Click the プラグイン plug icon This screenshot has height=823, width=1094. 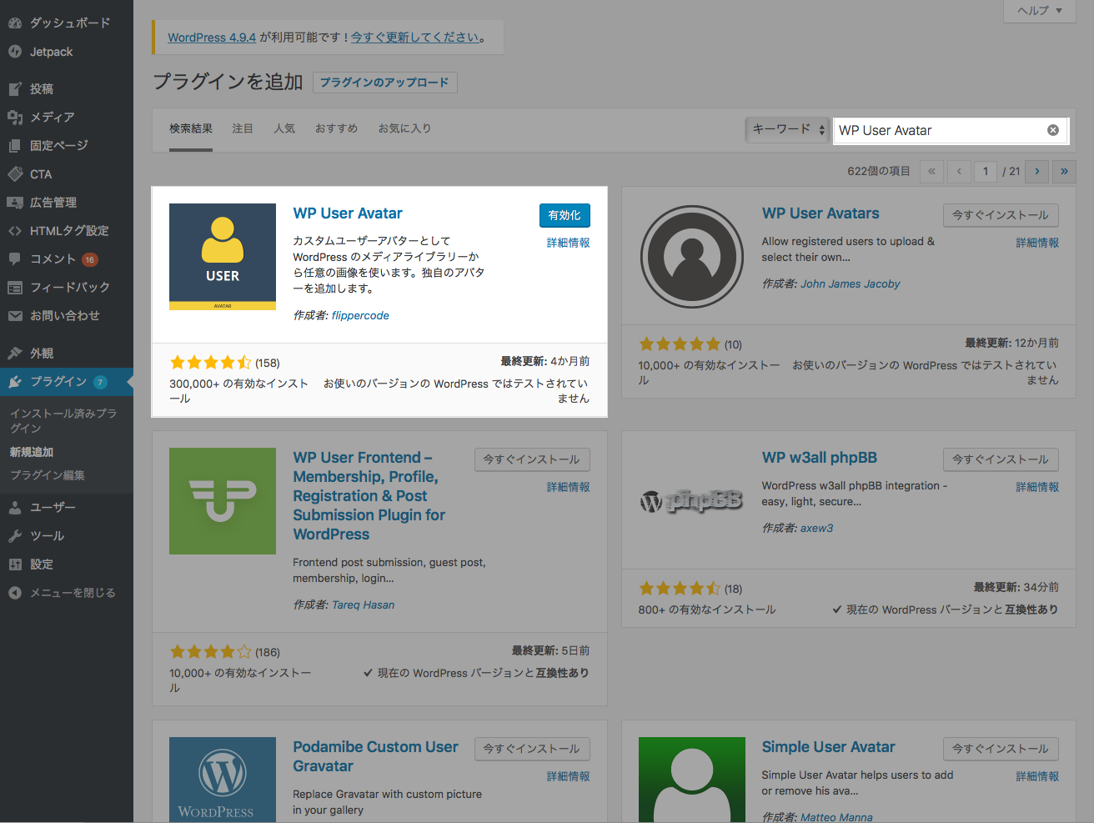pos(15,382)
